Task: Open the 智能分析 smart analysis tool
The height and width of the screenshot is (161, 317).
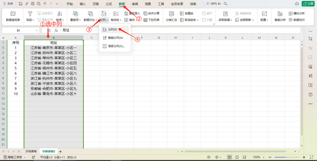Action: [280, 16]
